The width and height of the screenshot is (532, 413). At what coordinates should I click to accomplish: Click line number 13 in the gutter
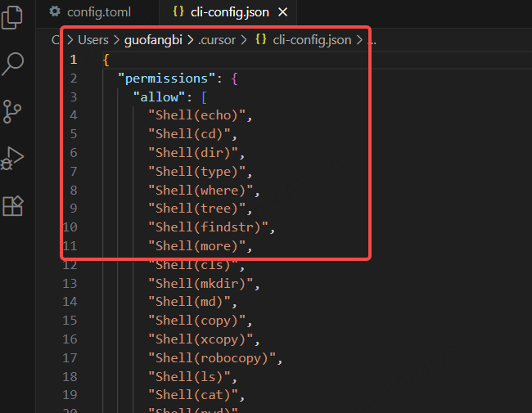tap(70, 284)
